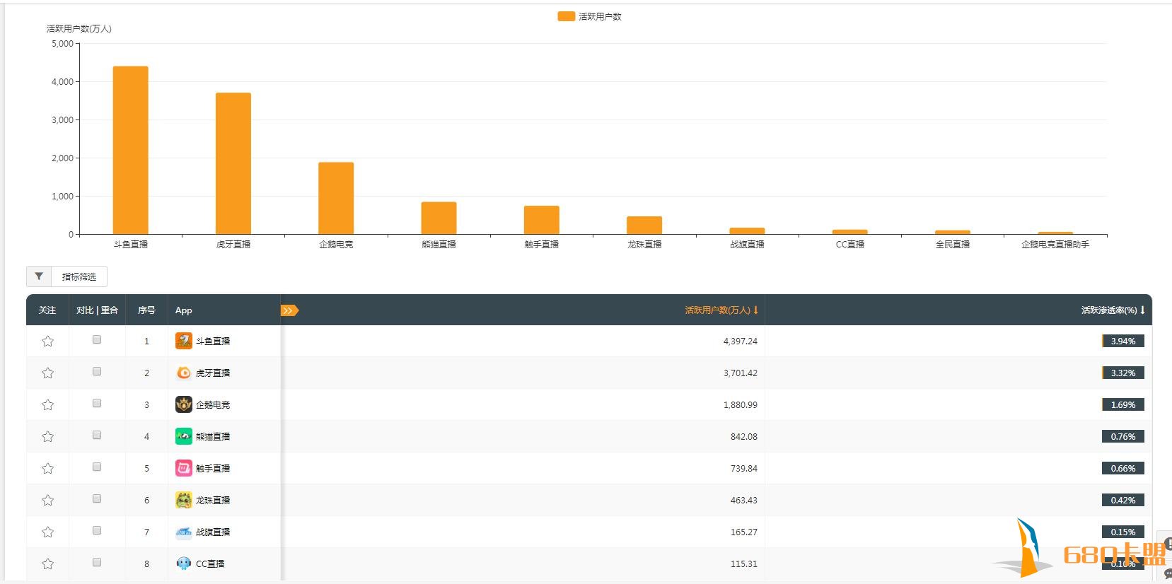Click the 斗鱼直播 app icon
1172x584 pixels.
tap(184, 341)
